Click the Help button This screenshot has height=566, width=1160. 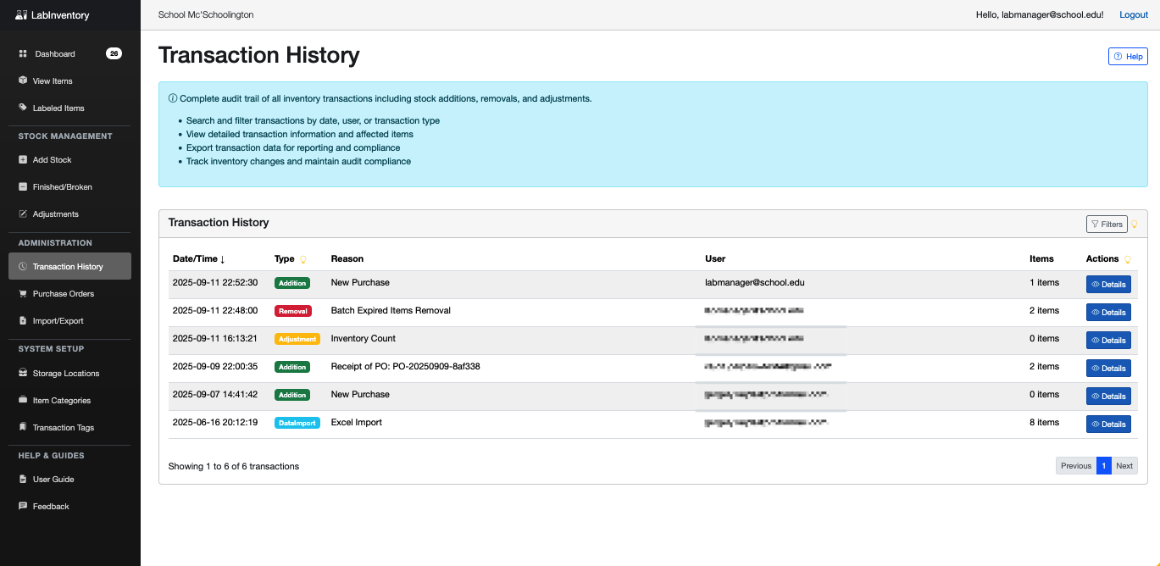tap(1128, 57)
